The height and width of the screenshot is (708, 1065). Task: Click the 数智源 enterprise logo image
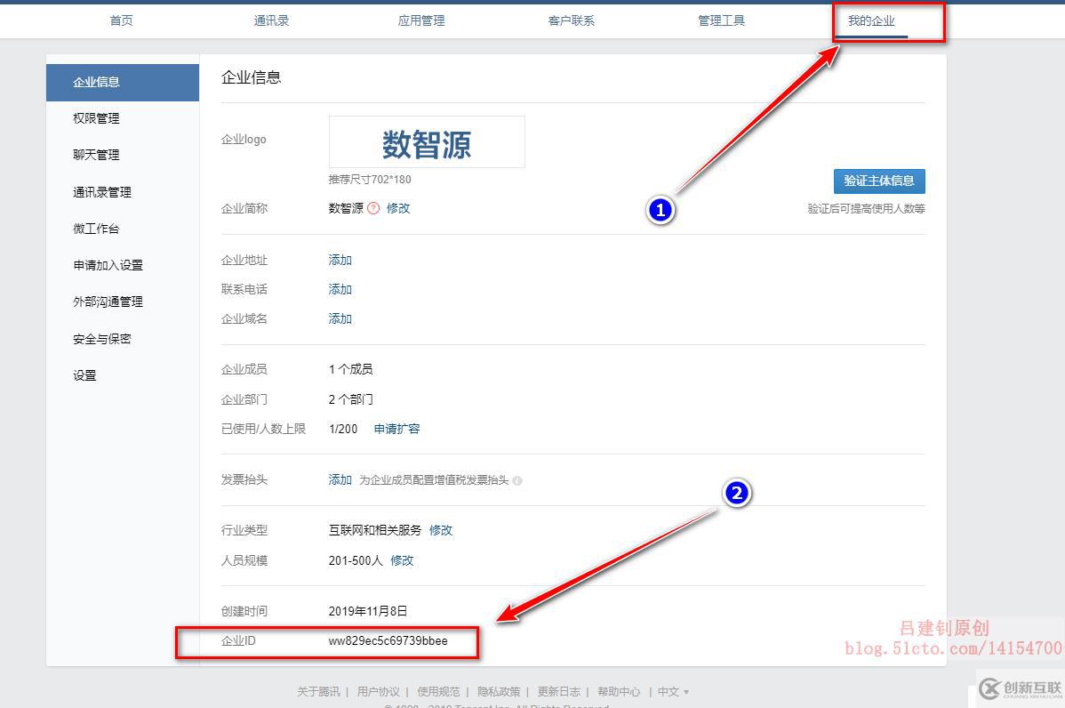(427, 141)
